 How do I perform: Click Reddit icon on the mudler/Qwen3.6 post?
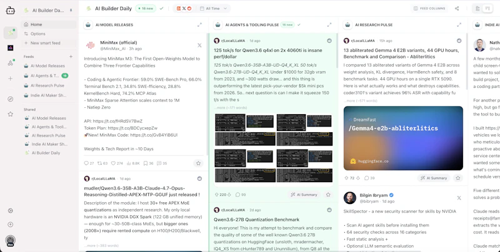(x=199, y=178)
